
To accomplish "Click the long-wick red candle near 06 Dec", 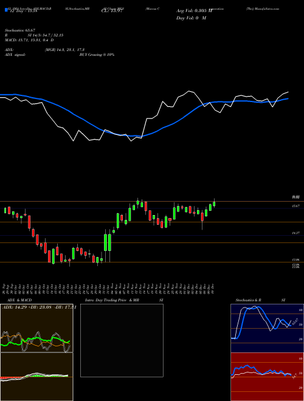I will [x=202, y=217].
